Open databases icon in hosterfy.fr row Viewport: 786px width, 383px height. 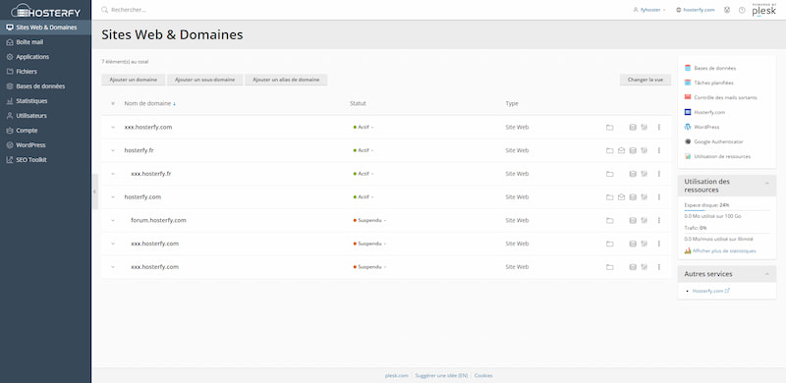tap(633, 150)
